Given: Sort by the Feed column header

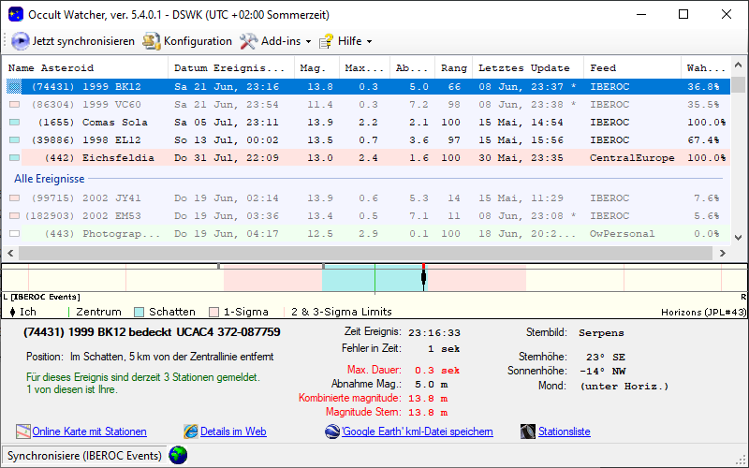Looking at the screenshot, I should click(x=603, y=68).
